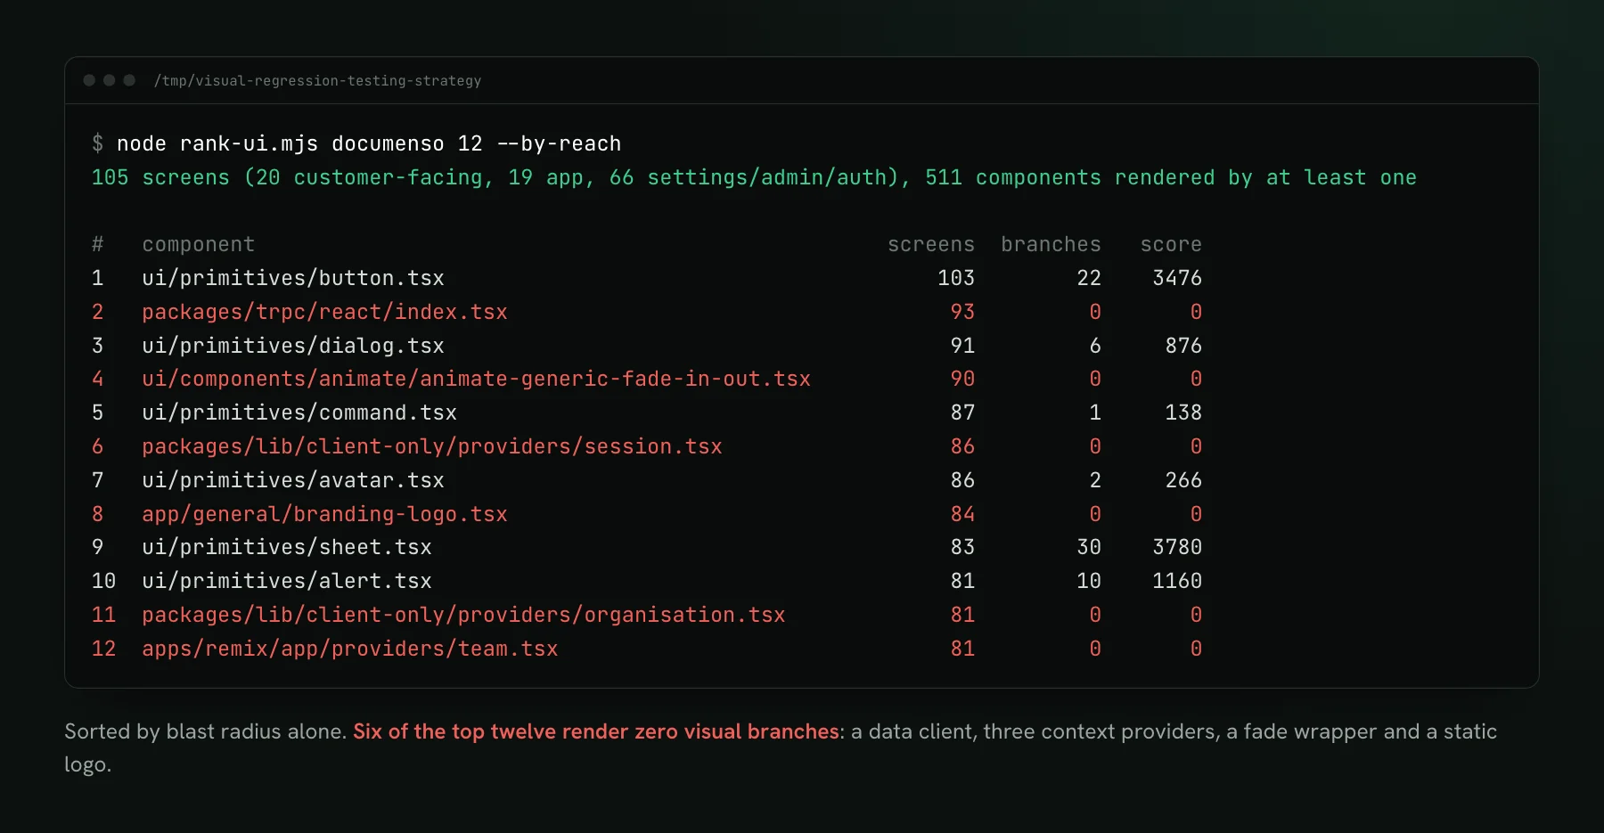Click branches value 22 for button.tsx
This screenshot has height=833, width=1604.
(1089, 279)
